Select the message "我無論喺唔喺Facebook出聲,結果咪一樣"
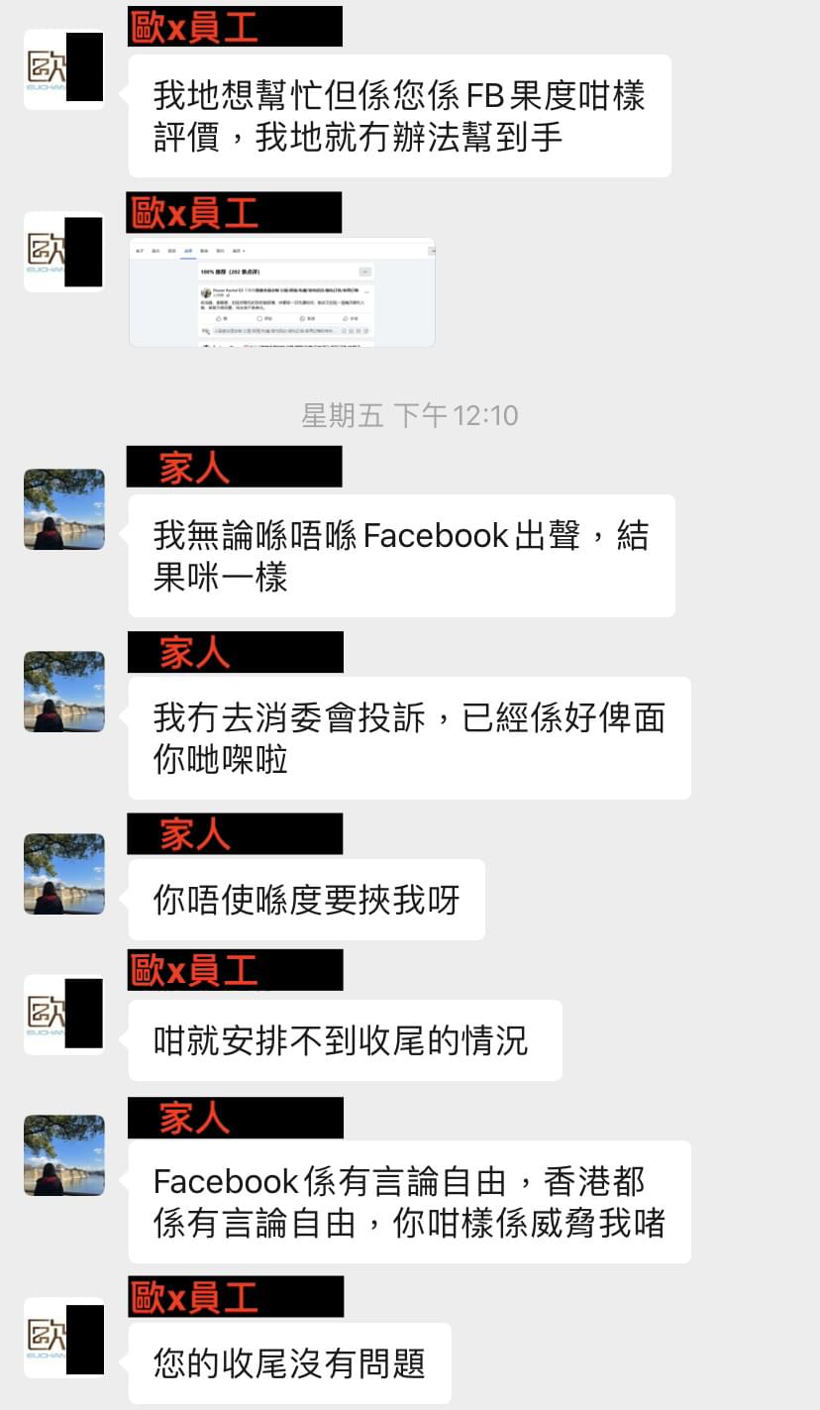Image resolution: width=820 pixels, height=1410 pixels. (402, 556)
